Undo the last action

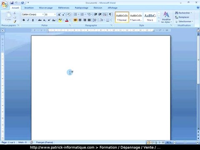pos(16,3)
